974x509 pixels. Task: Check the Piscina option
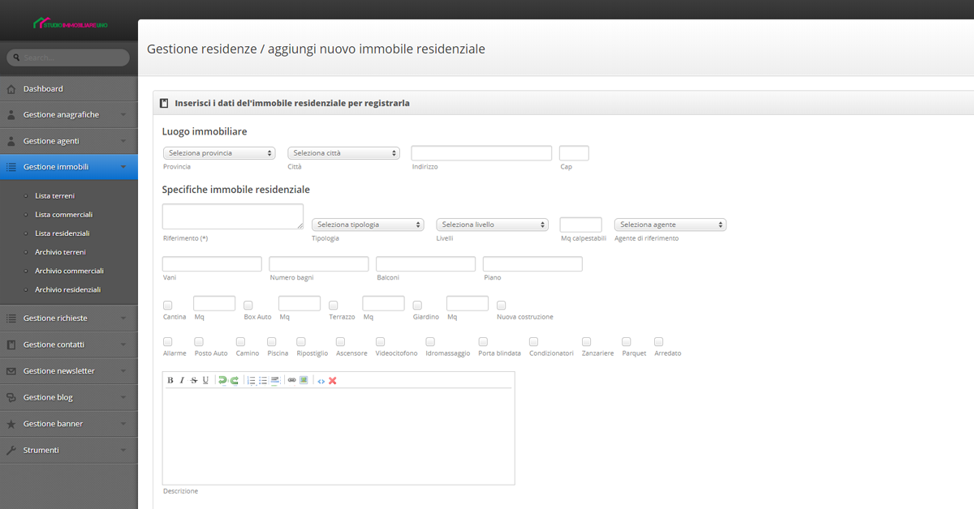[272, 342]
